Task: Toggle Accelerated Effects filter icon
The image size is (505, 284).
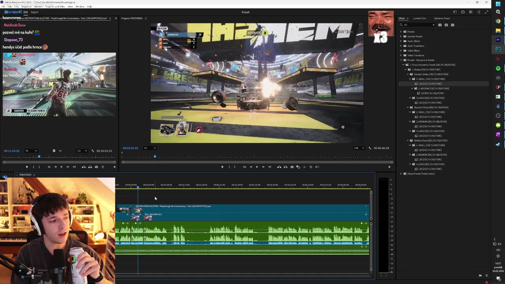Action: coord(440,25)
